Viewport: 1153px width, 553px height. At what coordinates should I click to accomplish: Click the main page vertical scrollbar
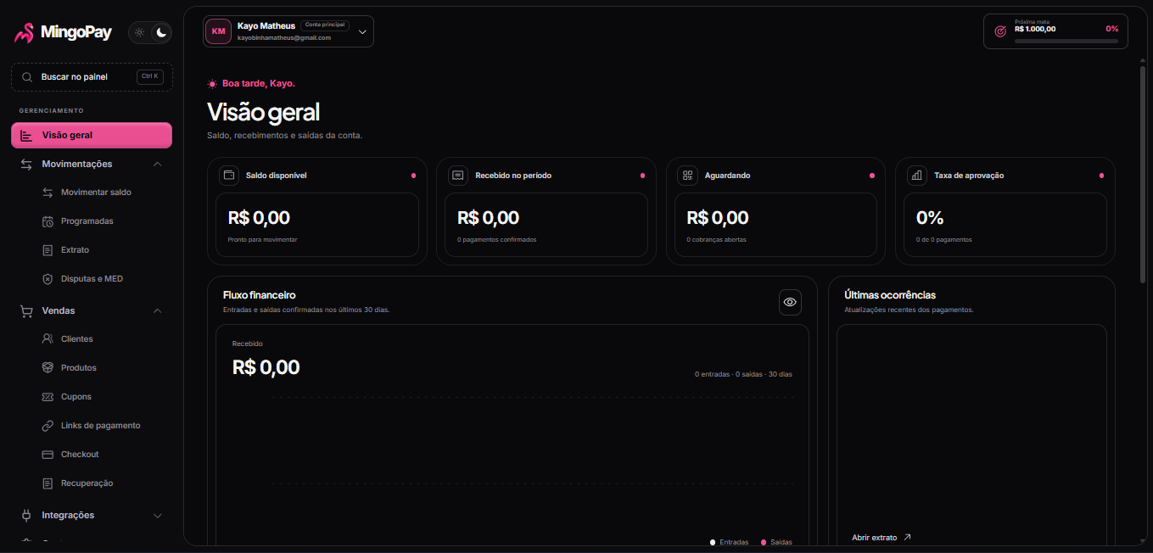tap(1143, 174)
